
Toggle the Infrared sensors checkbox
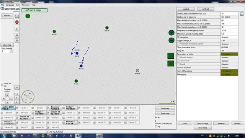point(178,58)
